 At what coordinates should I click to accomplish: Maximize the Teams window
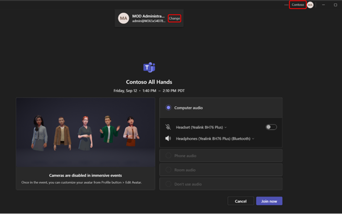[336, 5]
